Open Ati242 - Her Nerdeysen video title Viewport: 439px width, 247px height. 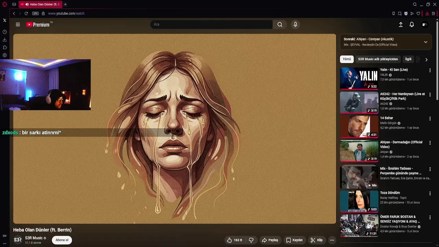[x=402, y=96]
